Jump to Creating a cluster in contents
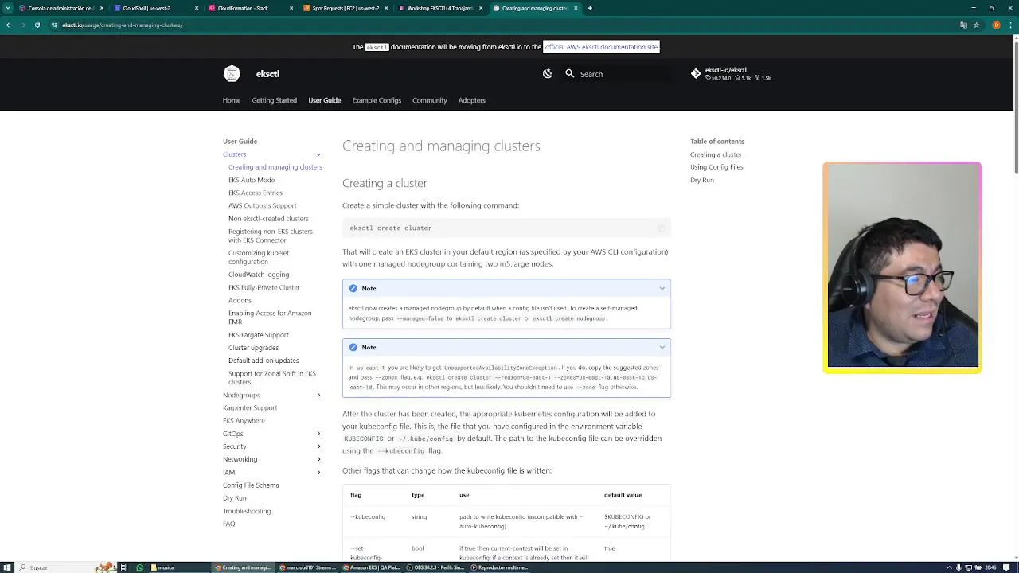 (x=716, y=154)
